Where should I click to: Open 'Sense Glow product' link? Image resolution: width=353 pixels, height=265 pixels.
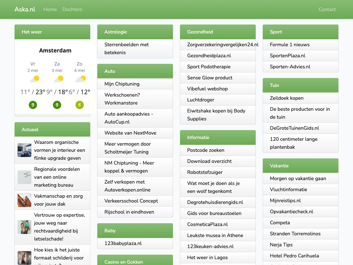pyautogui.click(x=210, y=78)
